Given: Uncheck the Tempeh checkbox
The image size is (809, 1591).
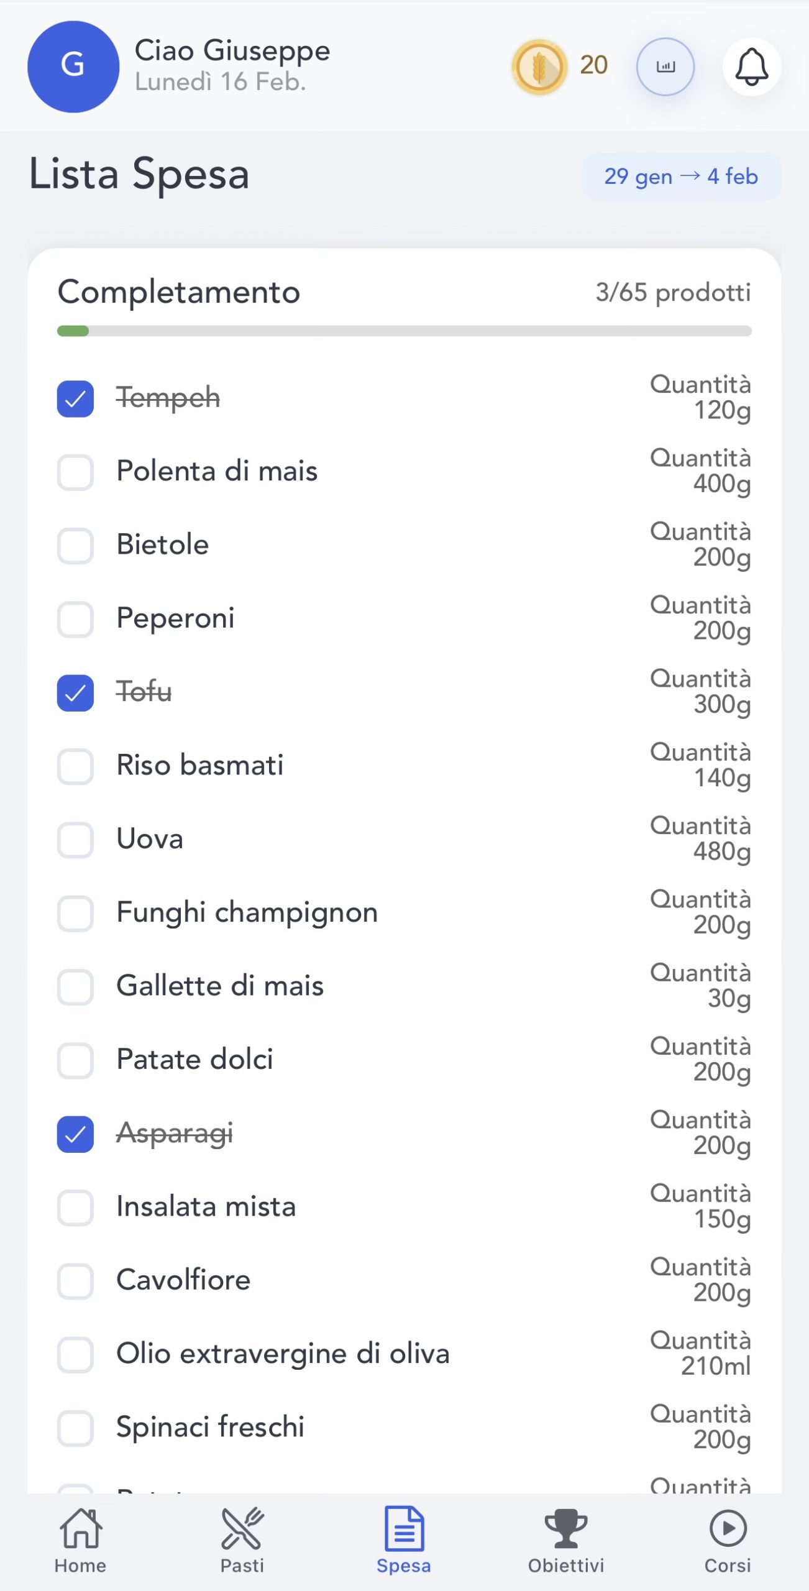Looking at the screenshot, I should point(76,398).
